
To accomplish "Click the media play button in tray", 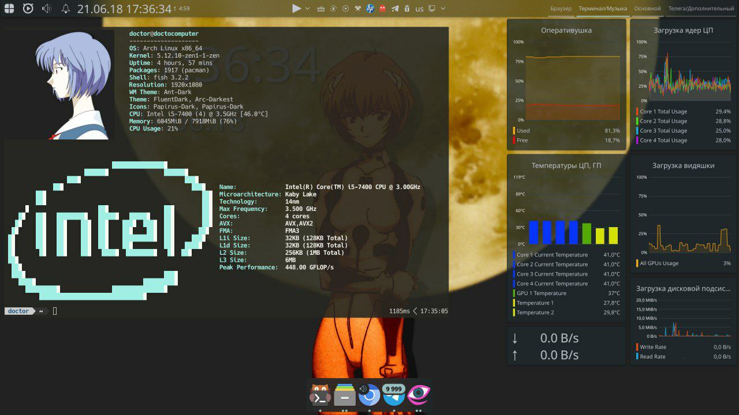I will click(297, 9).
